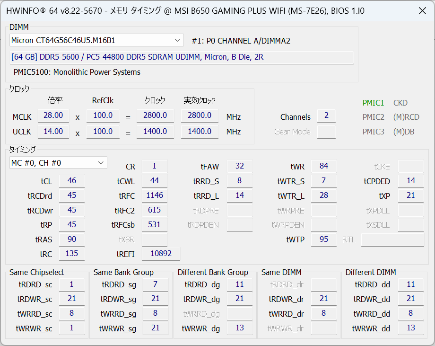Select the tFAW value field 32
Image resolution: width=435 pixels, height=346 pixels.
pos(240,166)
